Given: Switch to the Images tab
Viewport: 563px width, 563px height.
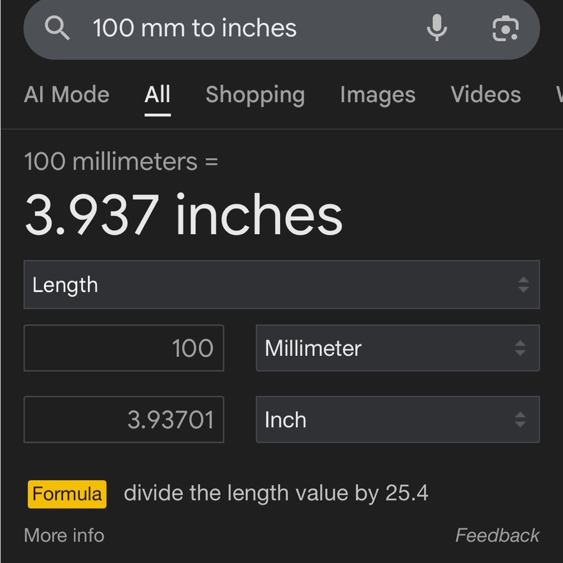Looking at the screenshot, I should point(378,96).
